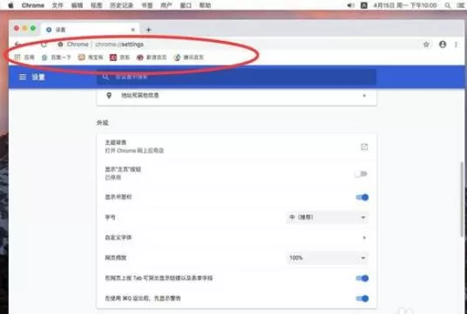Open the 历史记录 menu

(x=121, y=5)
